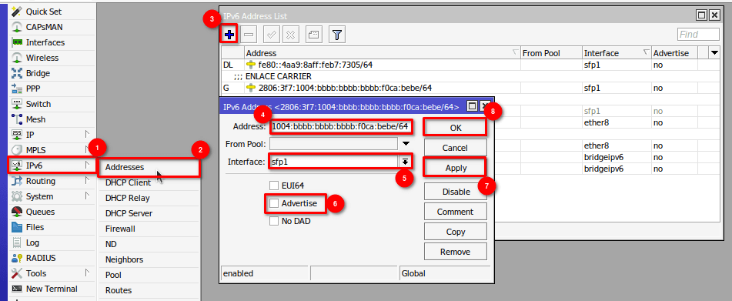The height and width of the screenshot is (301, 732).
Task: Select the 2806:3f7:1004 address row in list
Action: coord(470,88)
